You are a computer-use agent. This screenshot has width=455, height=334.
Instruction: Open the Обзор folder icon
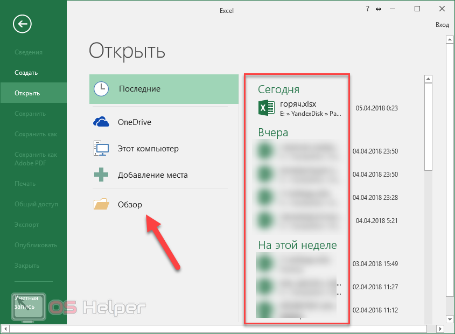coord(101,205)
